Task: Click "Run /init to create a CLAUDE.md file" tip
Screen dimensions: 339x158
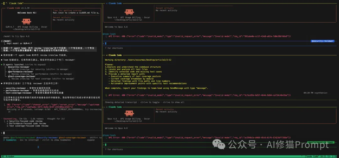Action: (76, 13)
